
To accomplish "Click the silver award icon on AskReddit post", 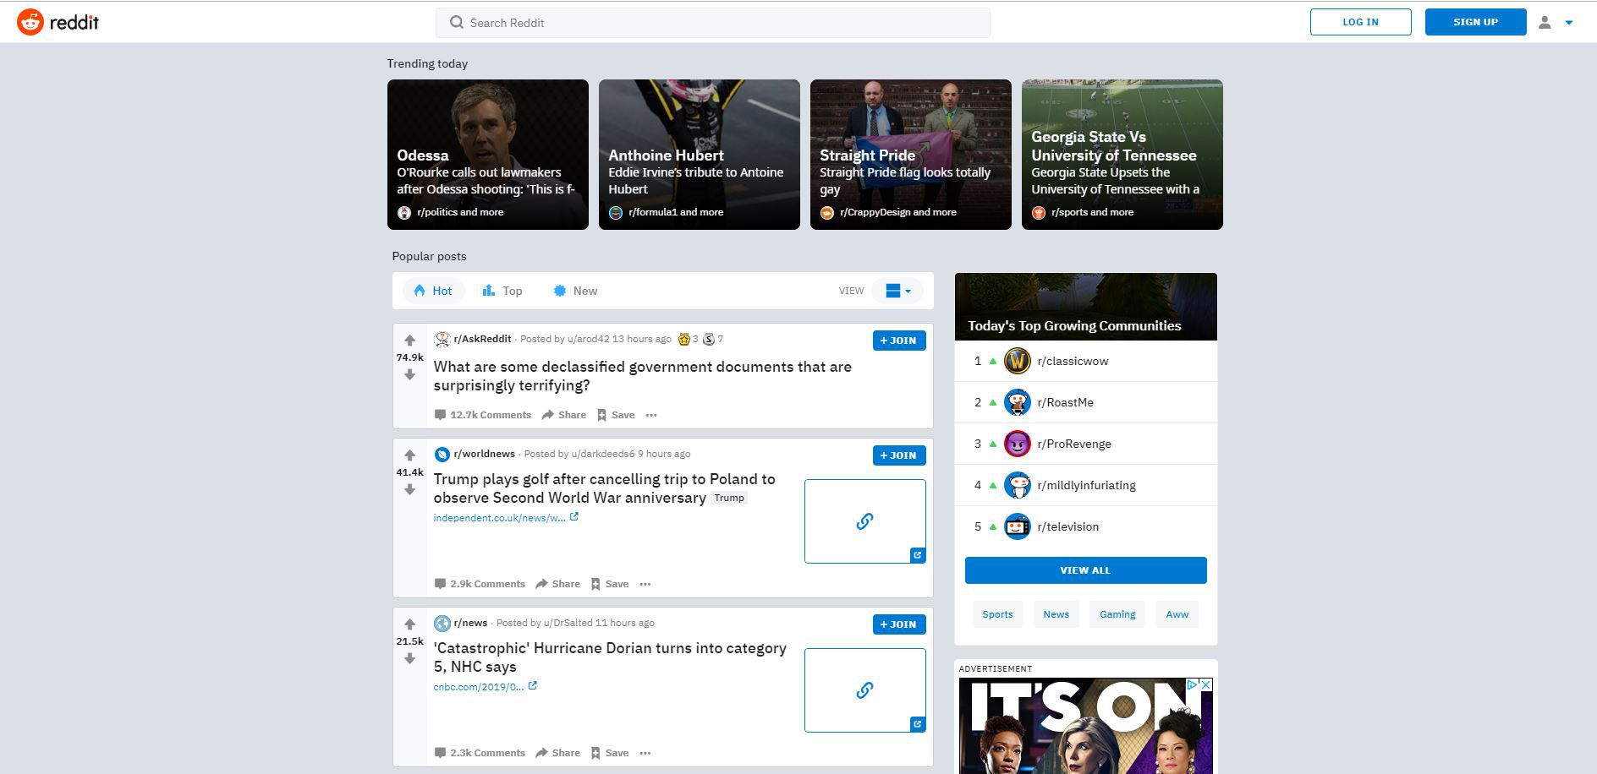I will click(709, 339).
